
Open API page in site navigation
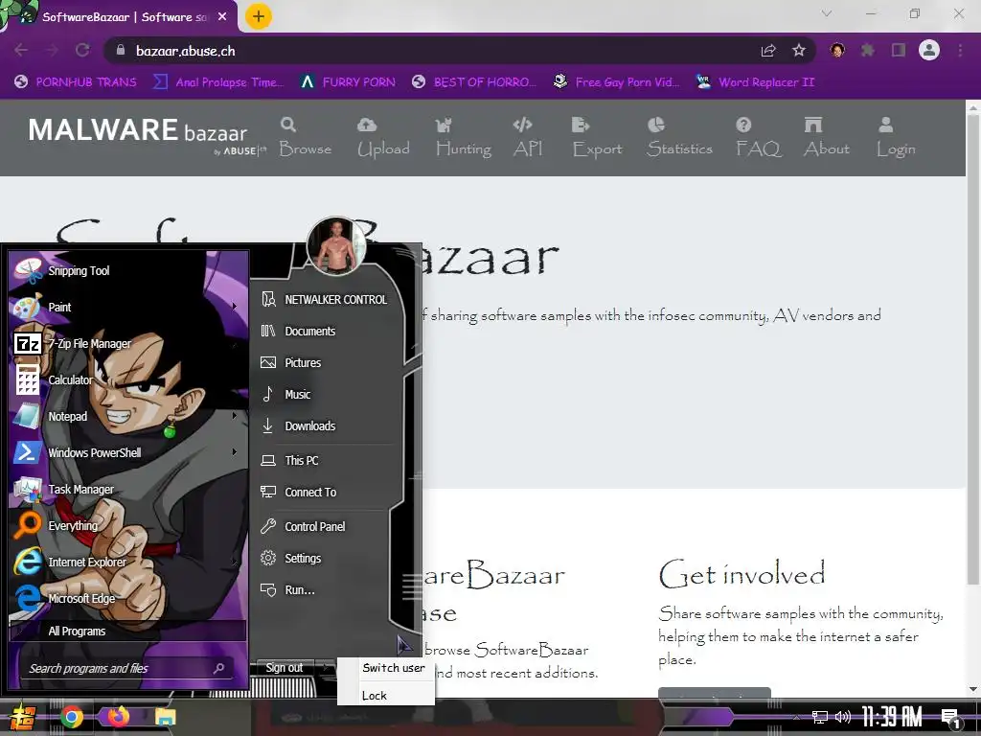click(x=528, y=137)
